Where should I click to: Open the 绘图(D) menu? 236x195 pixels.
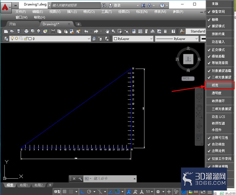coord(124,12)
